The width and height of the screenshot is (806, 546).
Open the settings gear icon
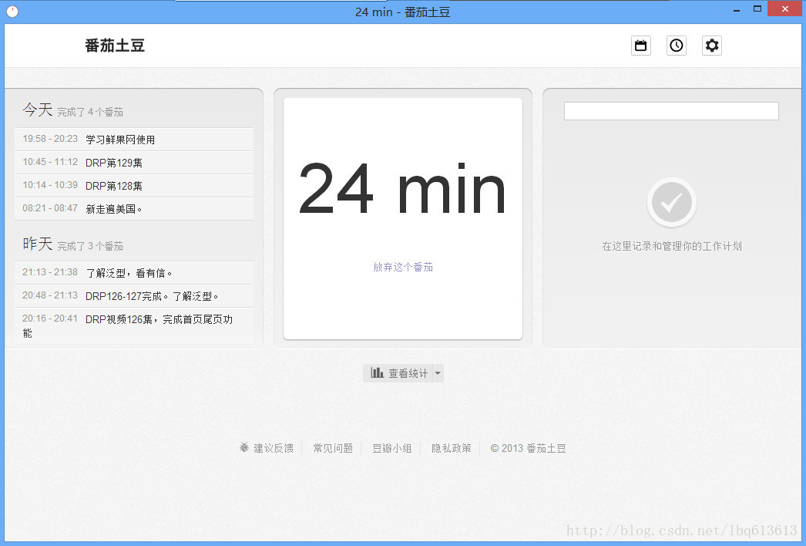[711, 45]
